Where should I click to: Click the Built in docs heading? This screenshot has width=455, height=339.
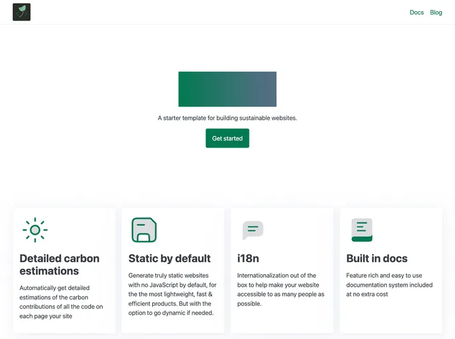tap(377, 258)
